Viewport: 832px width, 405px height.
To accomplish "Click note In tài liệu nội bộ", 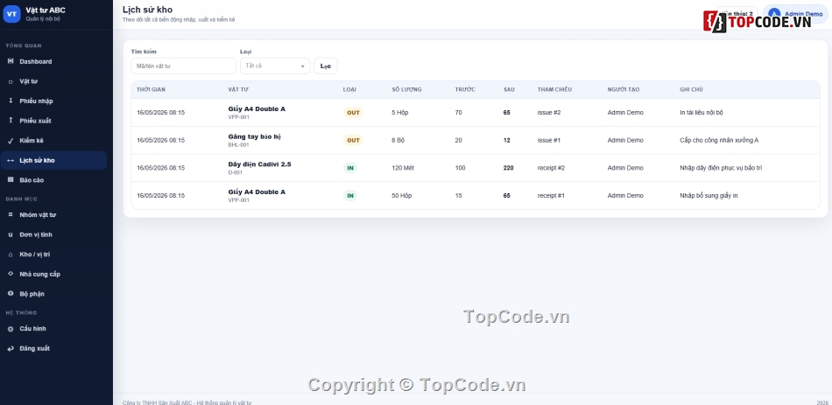I will [701, 112].
